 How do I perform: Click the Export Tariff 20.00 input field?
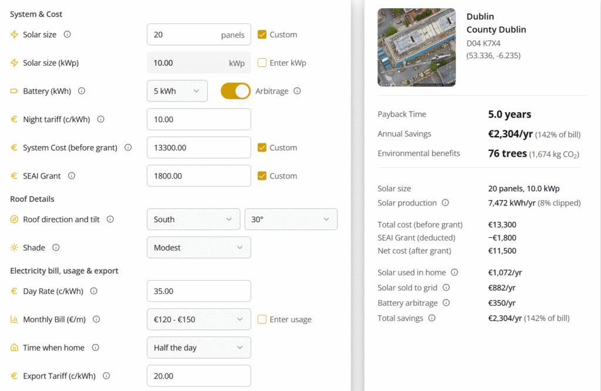(198, 376)
